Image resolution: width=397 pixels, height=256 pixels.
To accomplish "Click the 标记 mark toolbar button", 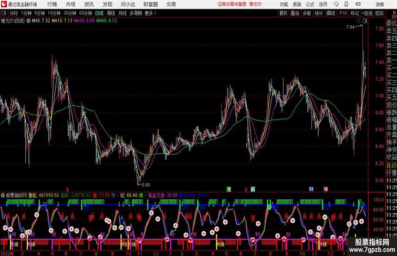I will point(354,13).
